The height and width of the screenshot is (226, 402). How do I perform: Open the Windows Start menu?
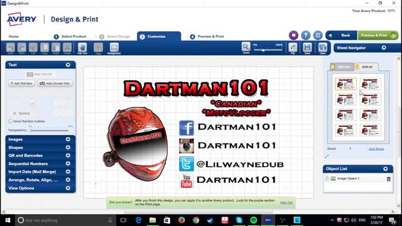tap(8, 220)
